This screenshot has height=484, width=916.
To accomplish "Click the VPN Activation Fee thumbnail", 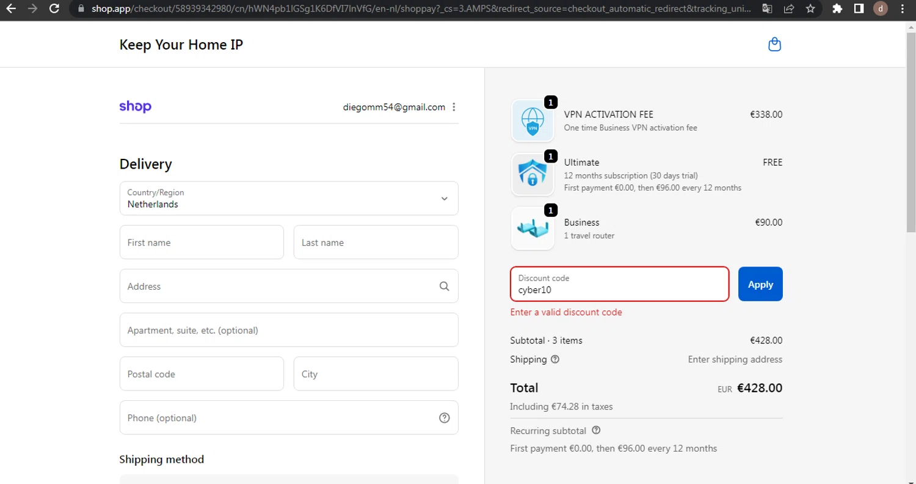I will [533, 120].
